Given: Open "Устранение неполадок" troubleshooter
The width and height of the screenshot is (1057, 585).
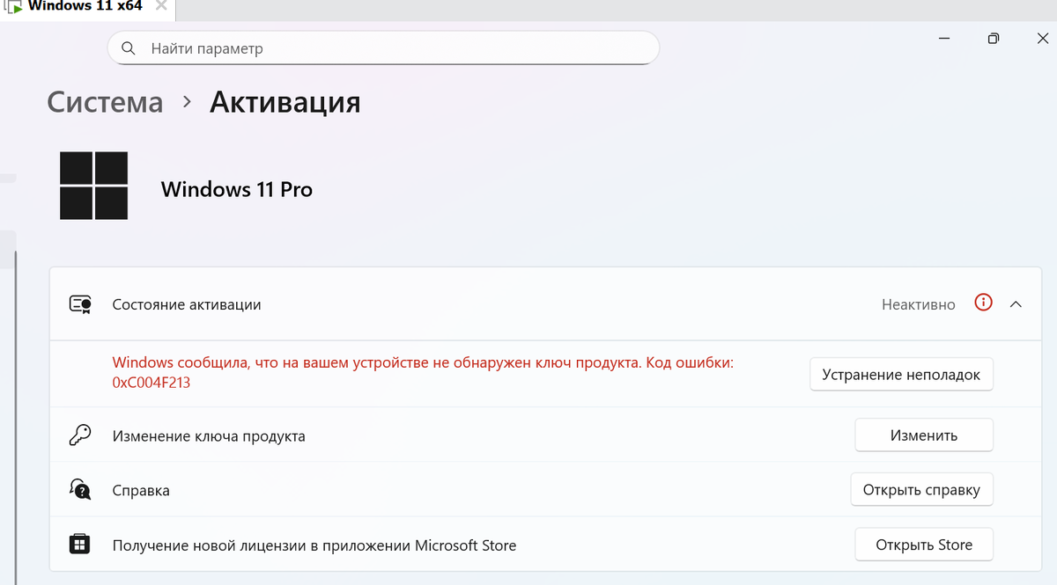Looking at the screenshot, I should [x=901, y=375].
